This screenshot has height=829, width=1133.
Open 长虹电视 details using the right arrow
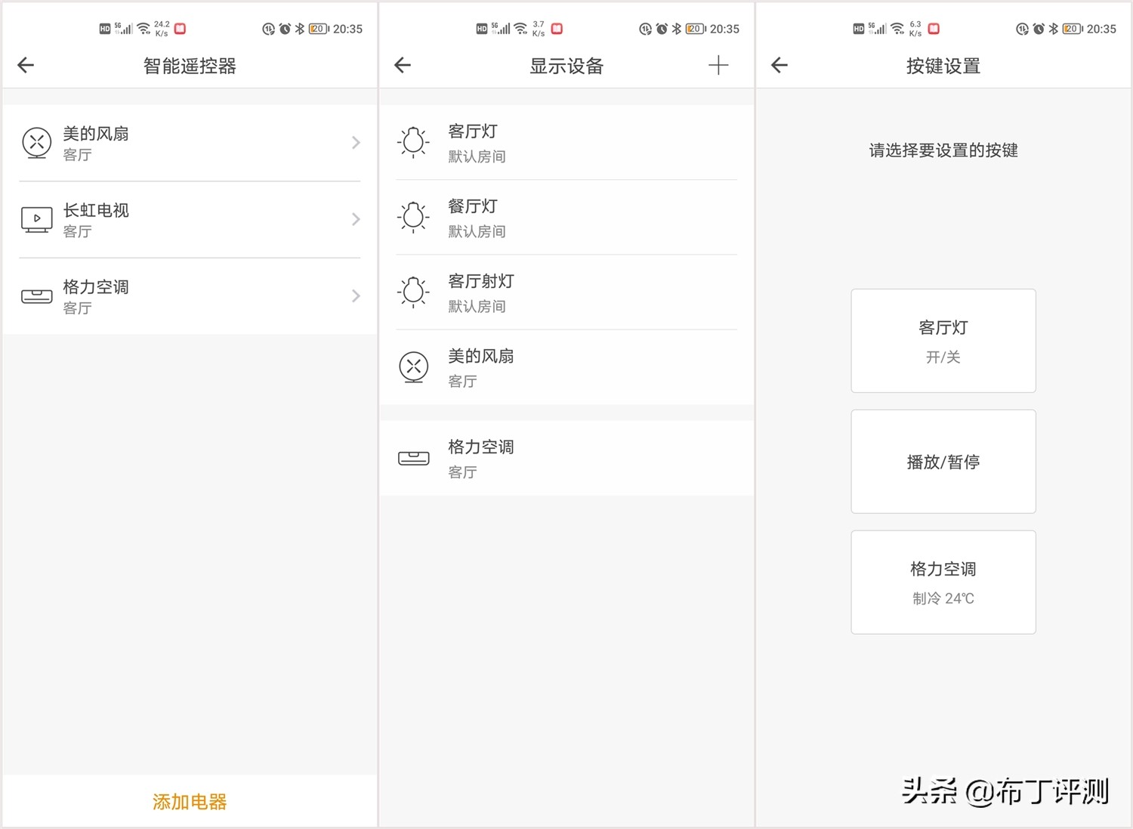click(355, 219)
